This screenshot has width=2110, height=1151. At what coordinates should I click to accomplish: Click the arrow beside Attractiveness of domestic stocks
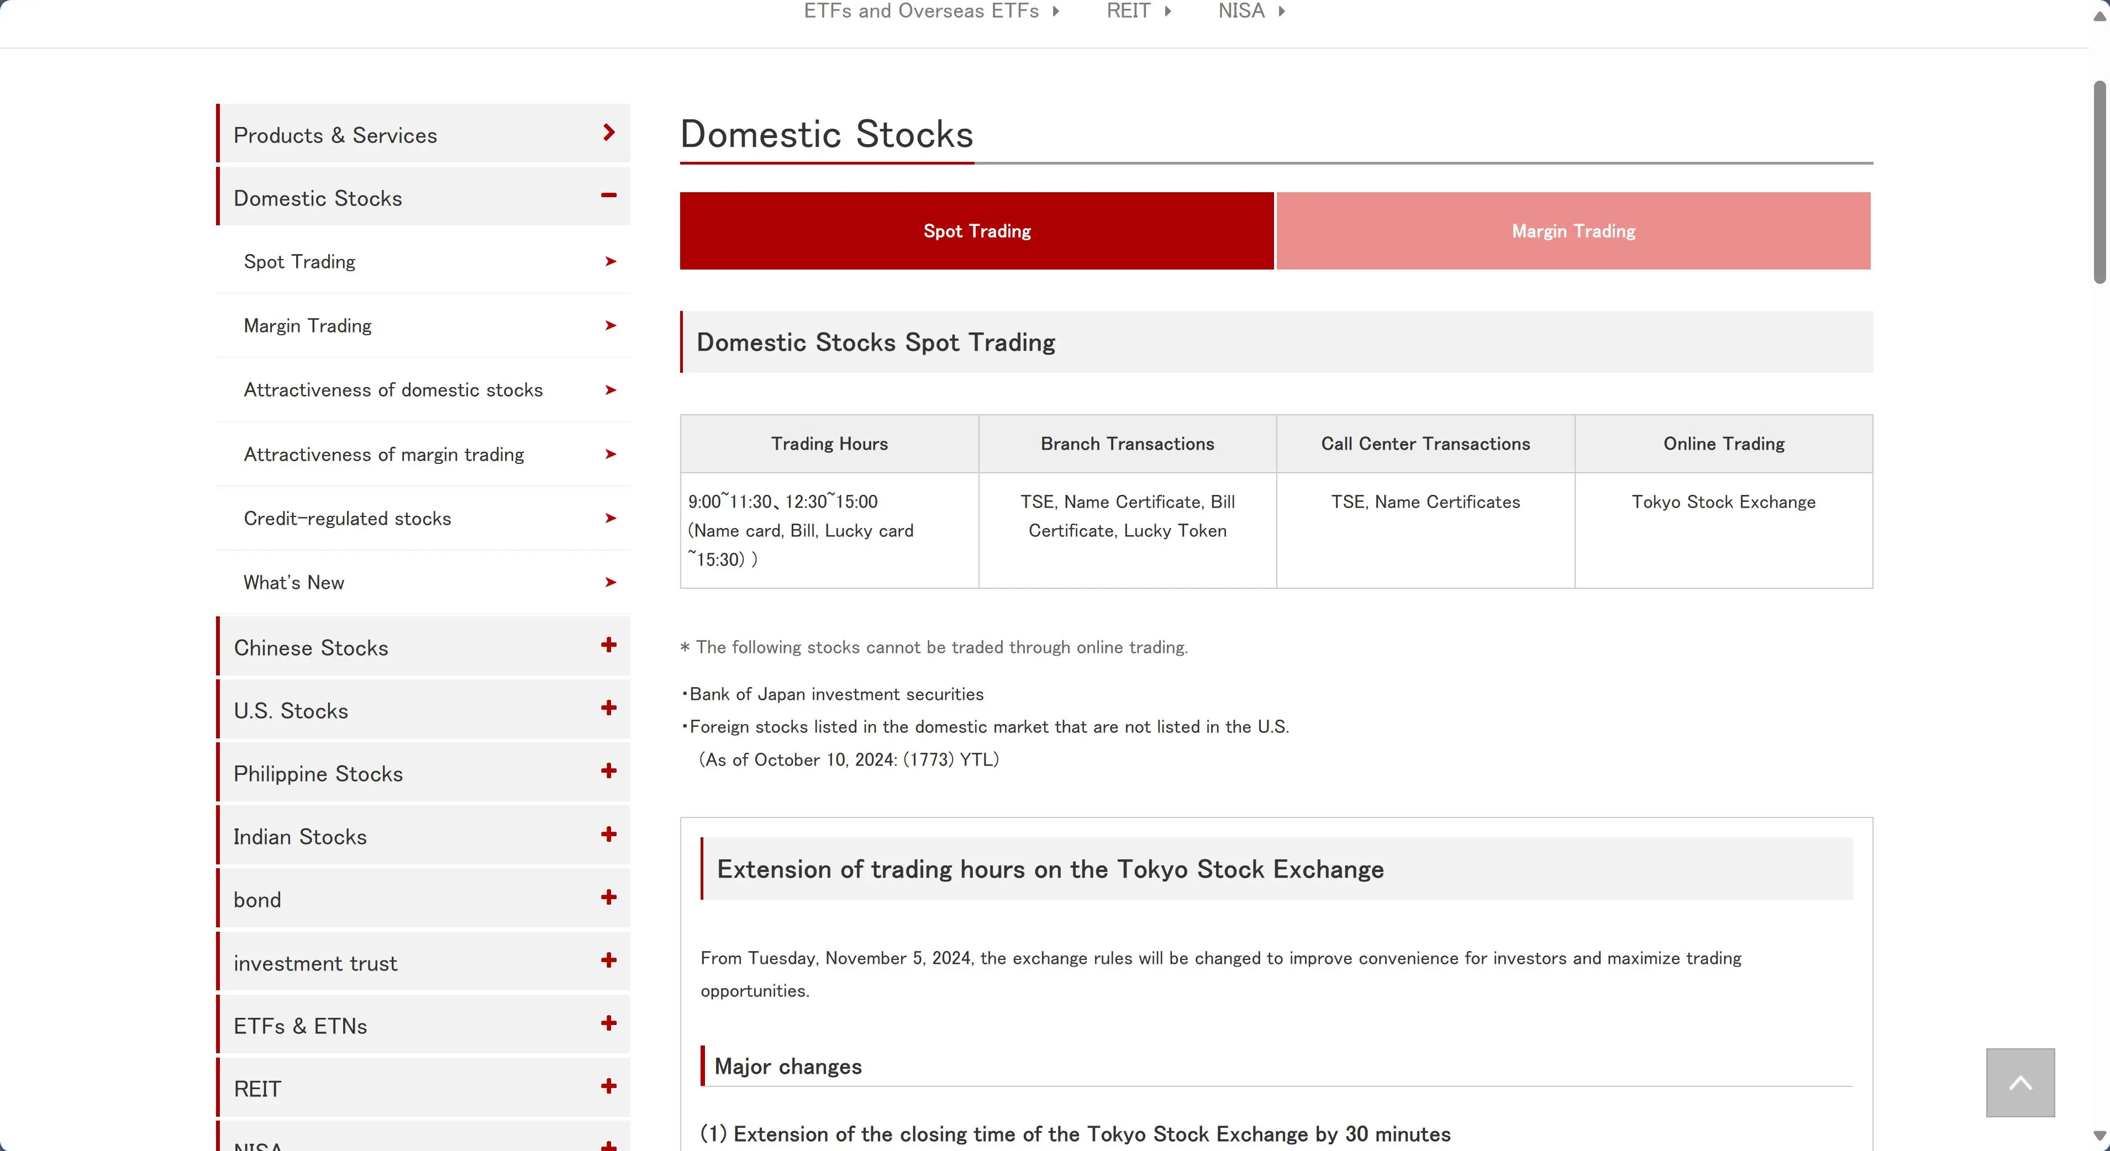[x=610, y=390]
